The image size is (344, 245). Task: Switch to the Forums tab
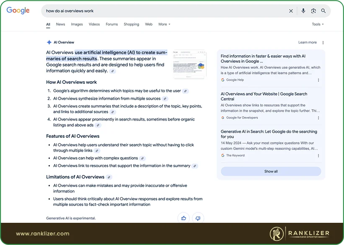pyautogui.click(x=112, y=24)
